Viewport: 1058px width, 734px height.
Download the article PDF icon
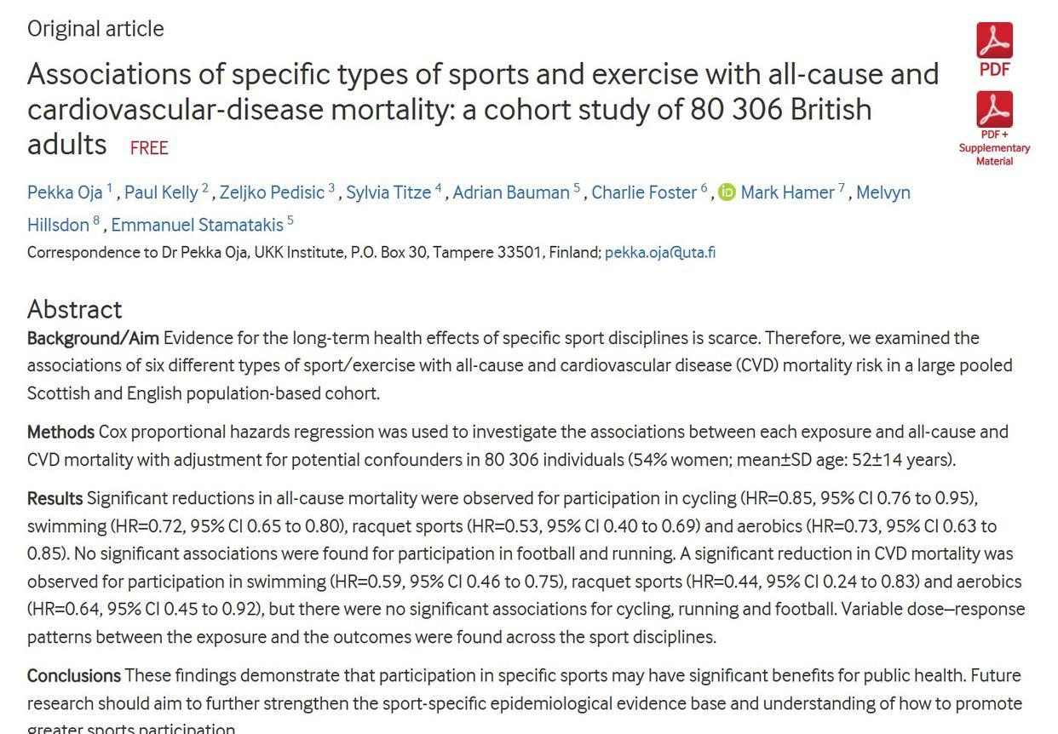coord(994,41)
